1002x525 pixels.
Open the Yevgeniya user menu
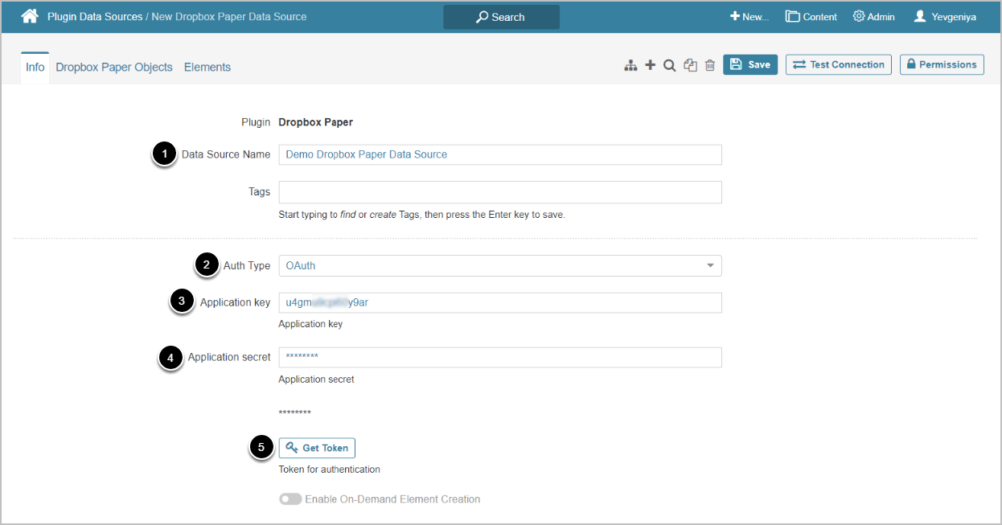pos(945,17)
